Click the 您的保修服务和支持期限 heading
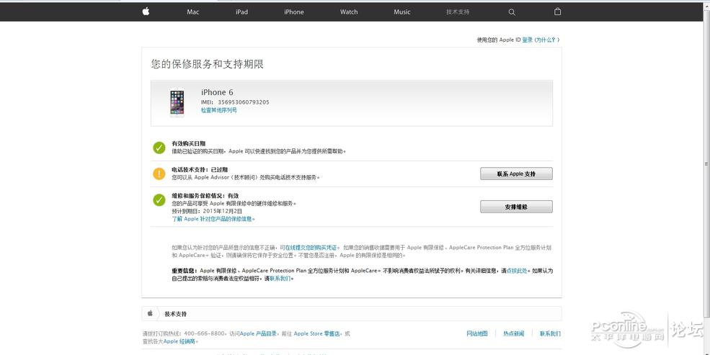Viewport: 710px width, 355px height. (208, 64)
